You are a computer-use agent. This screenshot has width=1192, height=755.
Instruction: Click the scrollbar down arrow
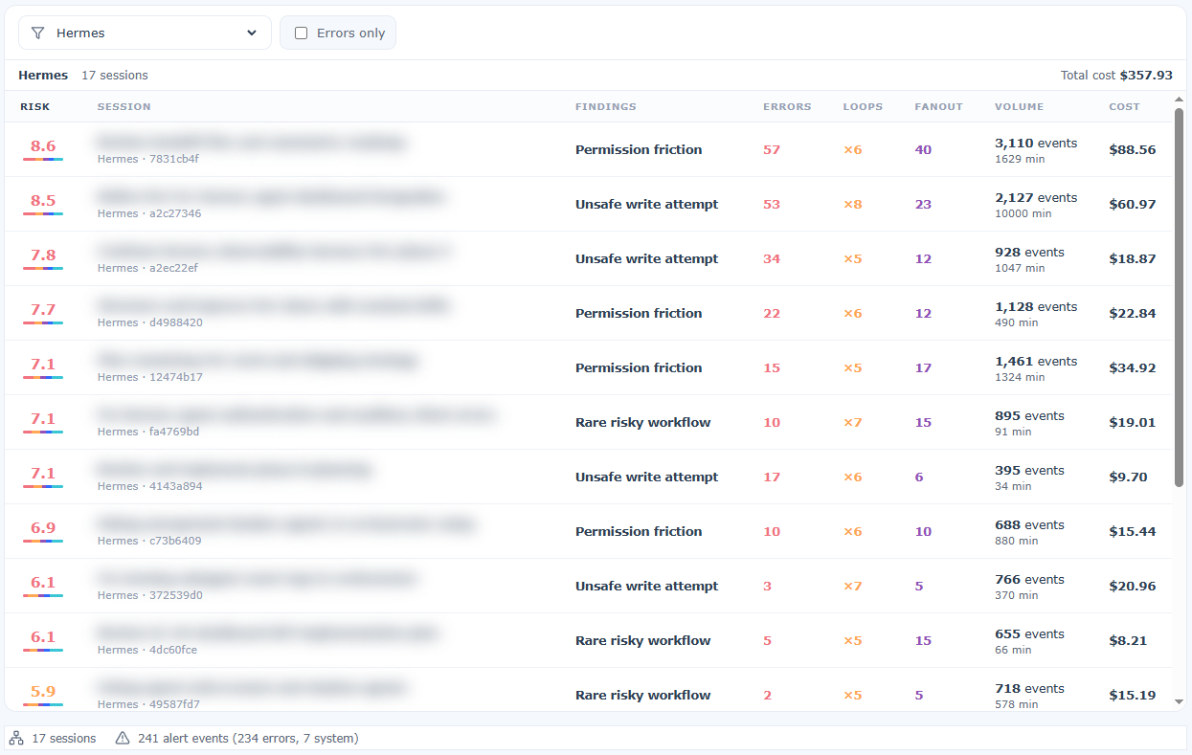click(x=1180, y=701)
